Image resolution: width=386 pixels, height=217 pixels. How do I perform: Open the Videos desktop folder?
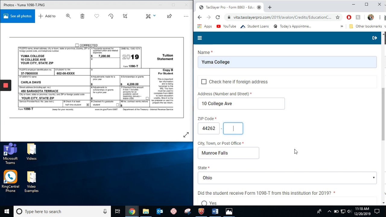31,152
